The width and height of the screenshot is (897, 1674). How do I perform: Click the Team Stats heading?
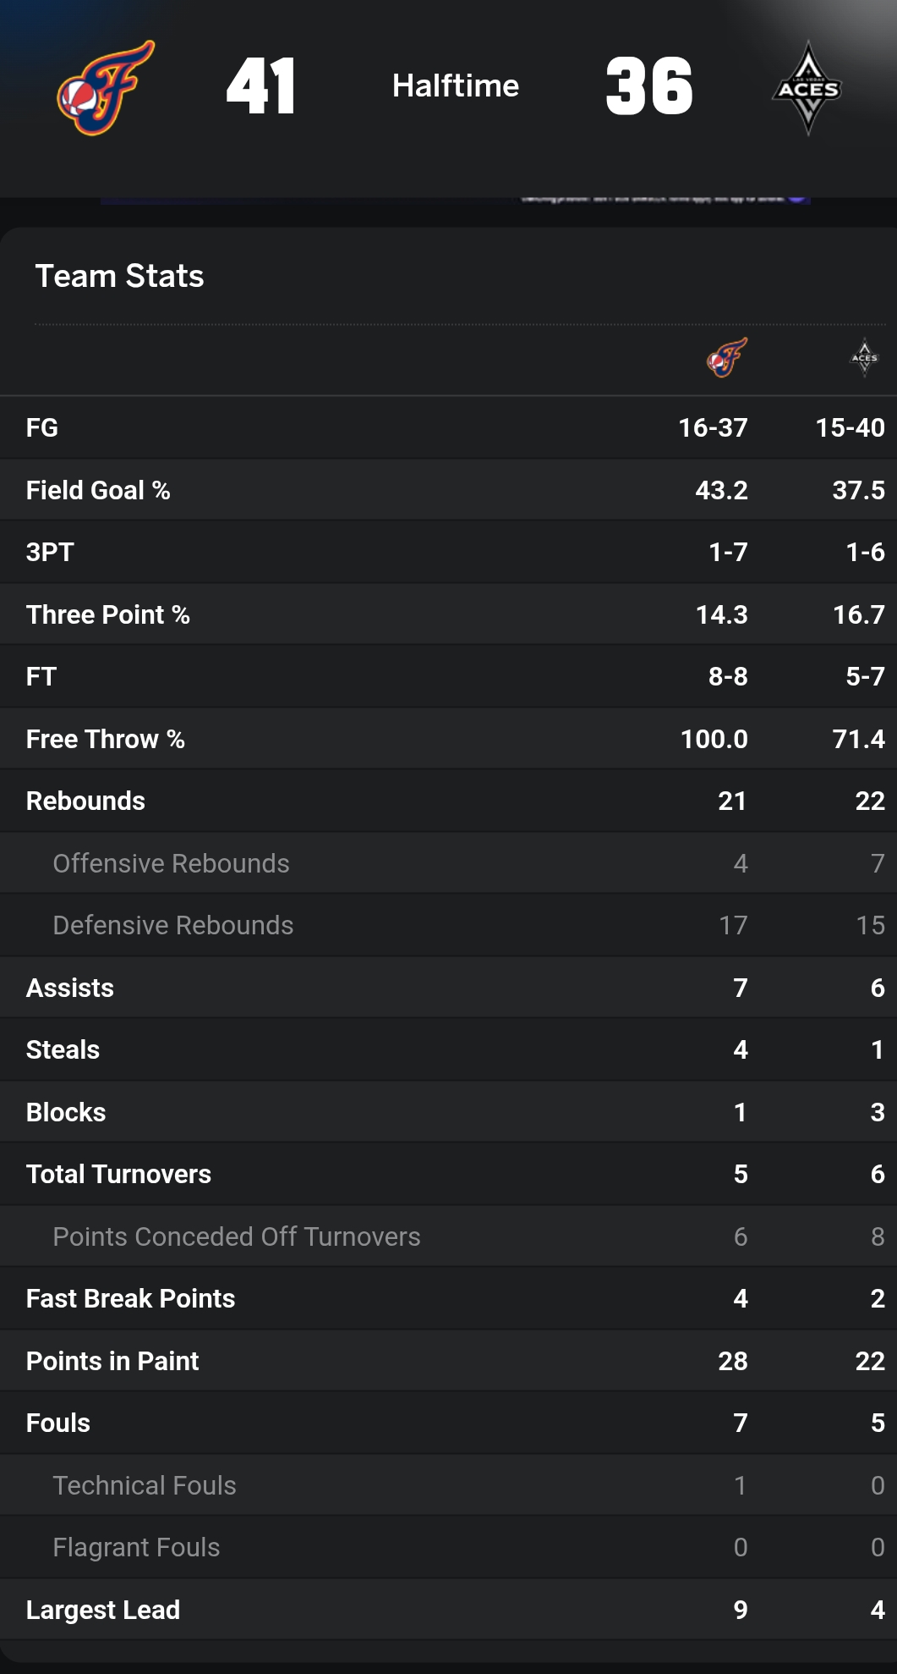tap(119, 276)
